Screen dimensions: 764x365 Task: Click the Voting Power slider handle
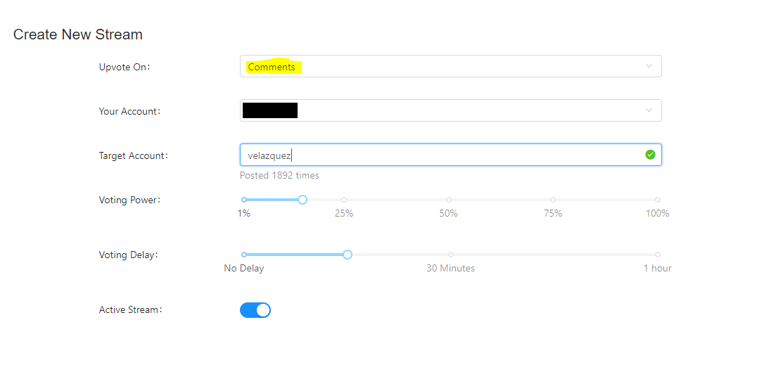[x=303, y=200]
